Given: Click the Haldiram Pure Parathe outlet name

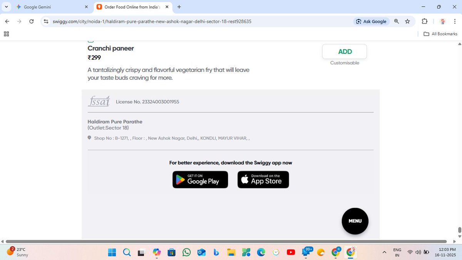Looking at the screenshot, I should pos(115,122).
